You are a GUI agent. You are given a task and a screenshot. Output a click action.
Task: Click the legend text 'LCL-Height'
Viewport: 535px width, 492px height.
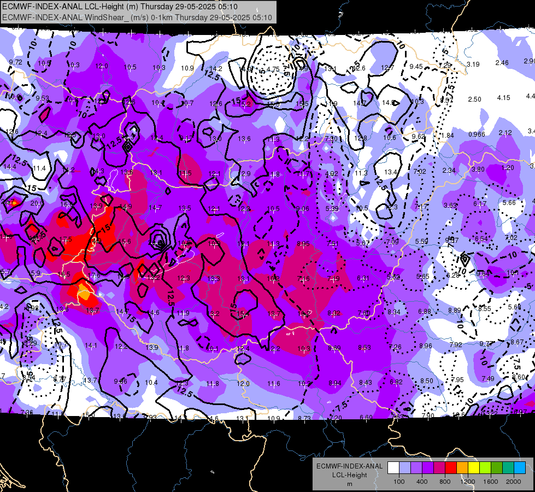pos(349,475)
